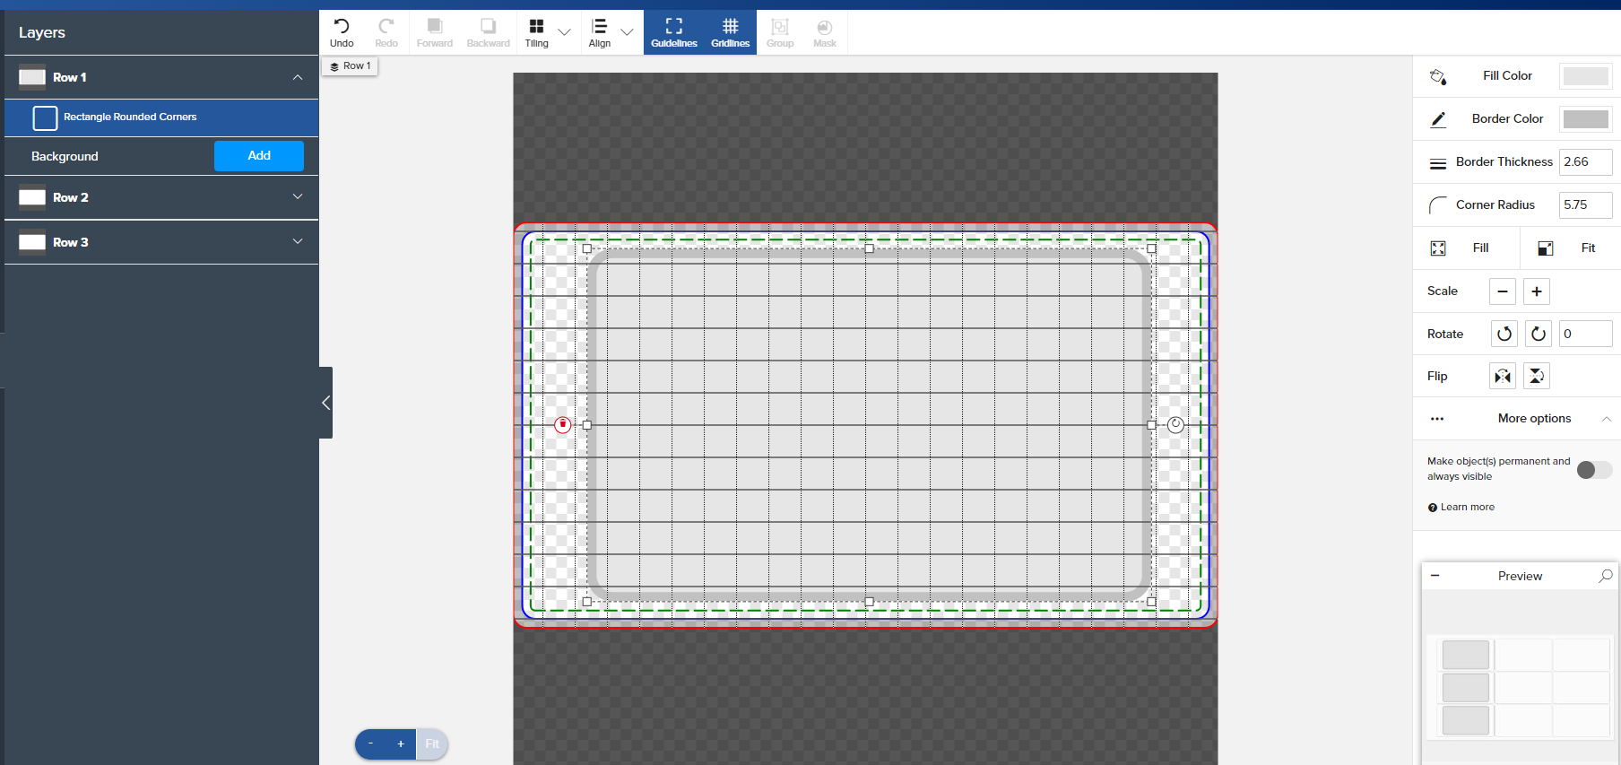Image resolution: width=1621 pixels, height=765 pixels.
Task: Expand the Row 3 layer group
Action: coord(298,241)
